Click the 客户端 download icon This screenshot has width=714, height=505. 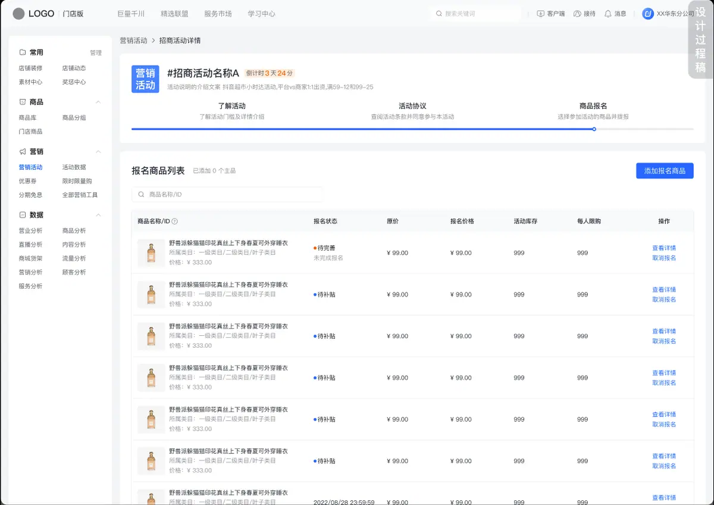540,14
